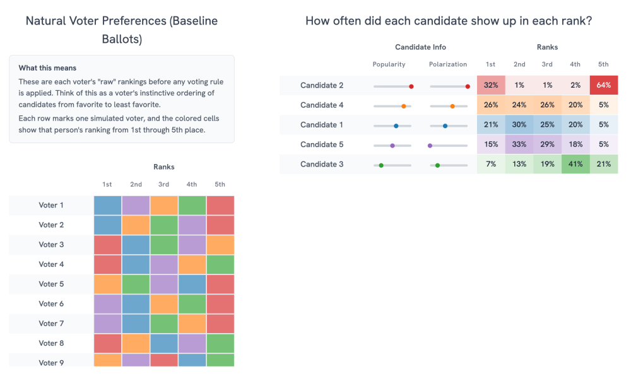The width and height of the screenshot is (631, 381).
Task: Click the What this means info box
Action: pos(122,99)
